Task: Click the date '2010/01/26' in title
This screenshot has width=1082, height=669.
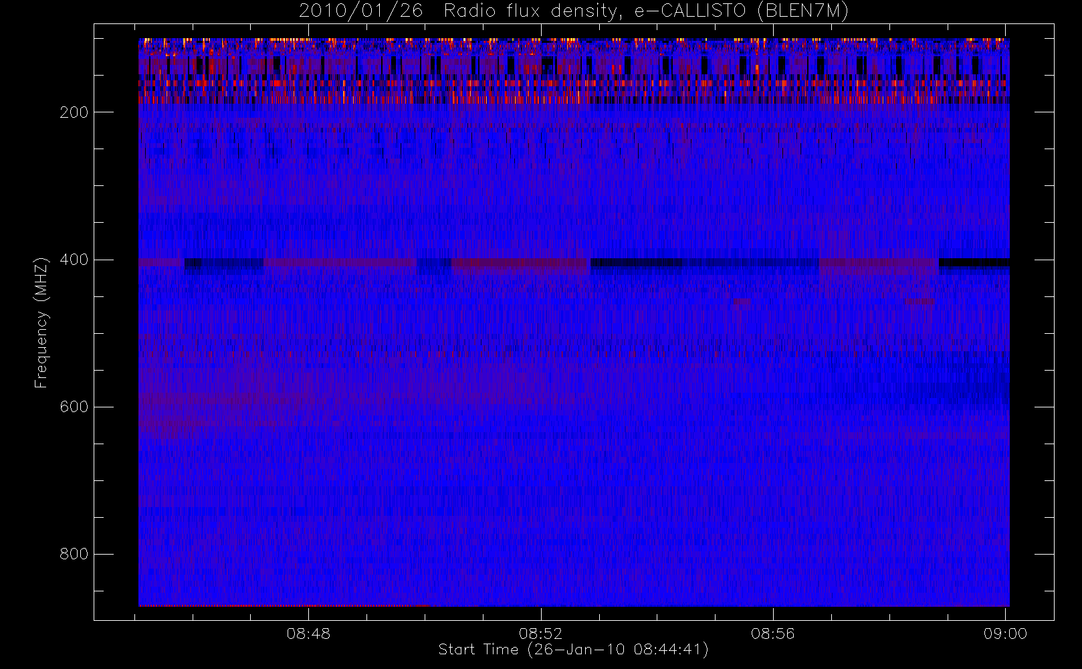Action: pyautogui.click(x=361, y=11)
